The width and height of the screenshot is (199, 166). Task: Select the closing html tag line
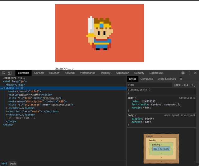point(8,125)
